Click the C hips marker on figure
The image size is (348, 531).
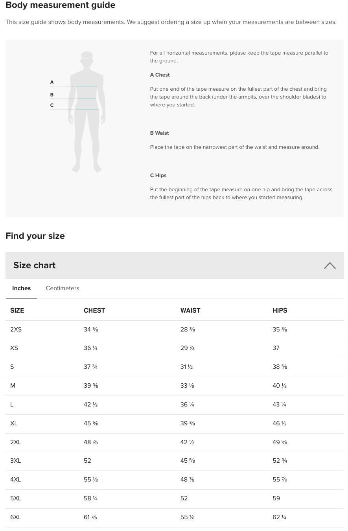click(x=52, y=105)
